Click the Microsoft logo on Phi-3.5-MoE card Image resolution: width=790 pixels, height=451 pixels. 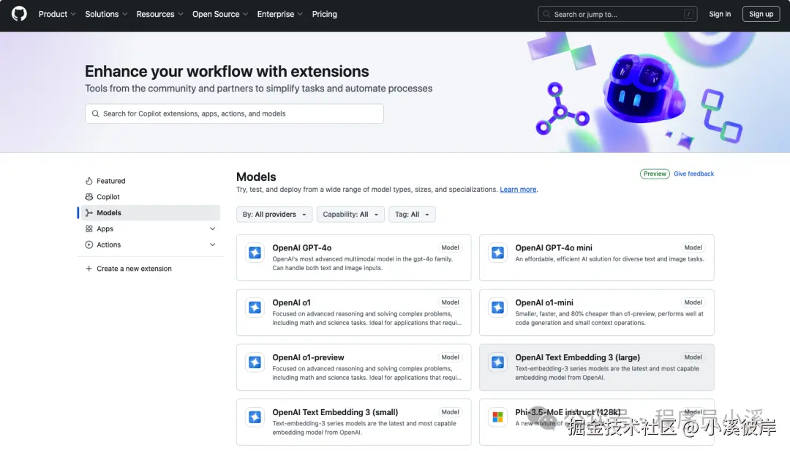(x=498, y=417)
